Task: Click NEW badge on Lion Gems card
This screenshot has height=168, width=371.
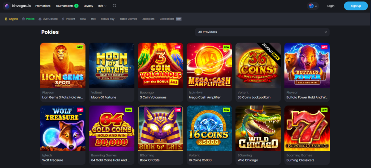Action: click(80, 47)
